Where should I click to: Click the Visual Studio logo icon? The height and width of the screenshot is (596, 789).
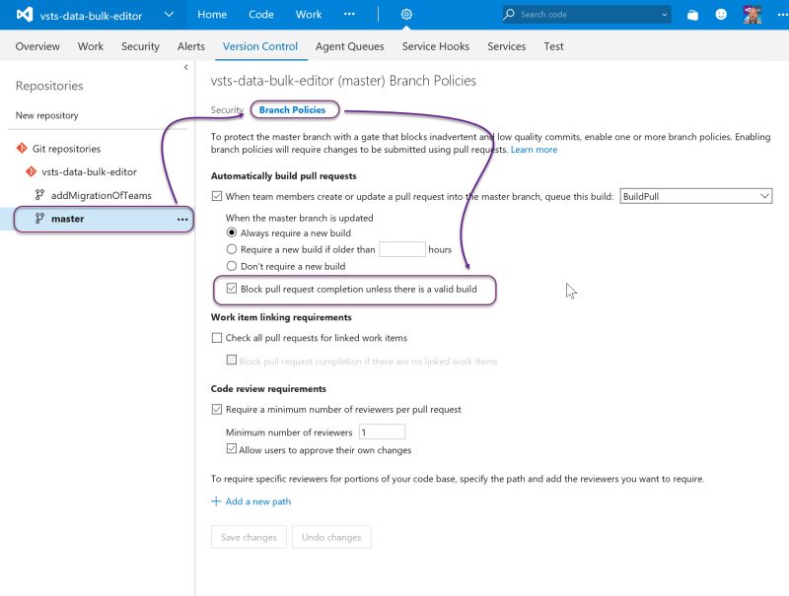point(24,15)
